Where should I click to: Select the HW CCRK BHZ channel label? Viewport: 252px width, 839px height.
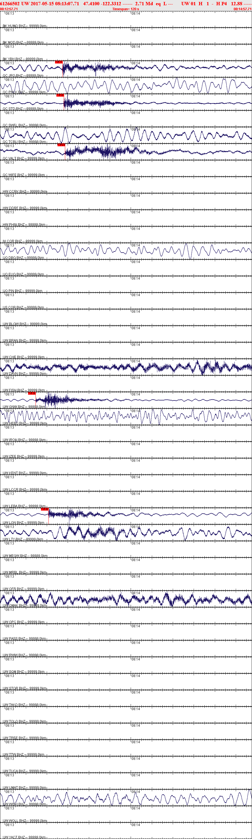(x=25, y=192)
